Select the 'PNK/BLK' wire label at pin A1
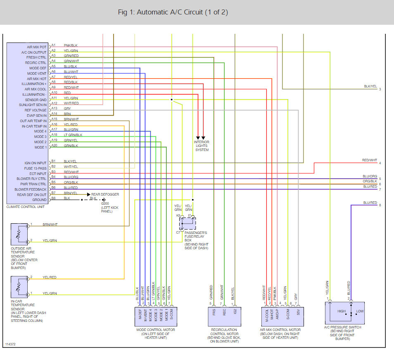394x352 pixels. [x=71, y=45]
